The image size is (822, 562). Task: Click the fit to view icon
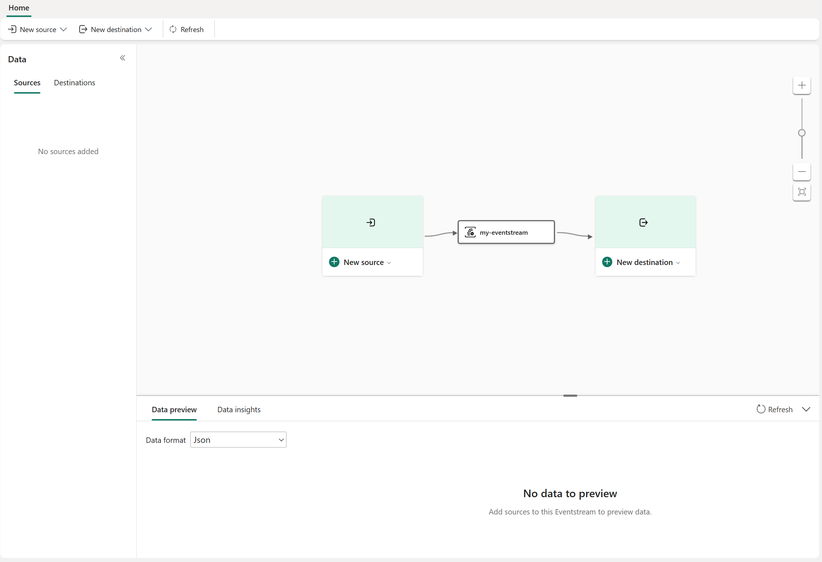[x=801, y=192]
